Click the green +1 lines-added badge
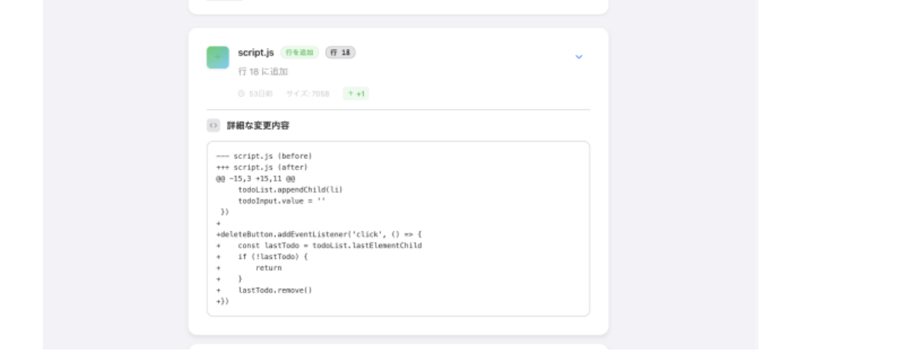The image size is (902, 360). point(356,94)
